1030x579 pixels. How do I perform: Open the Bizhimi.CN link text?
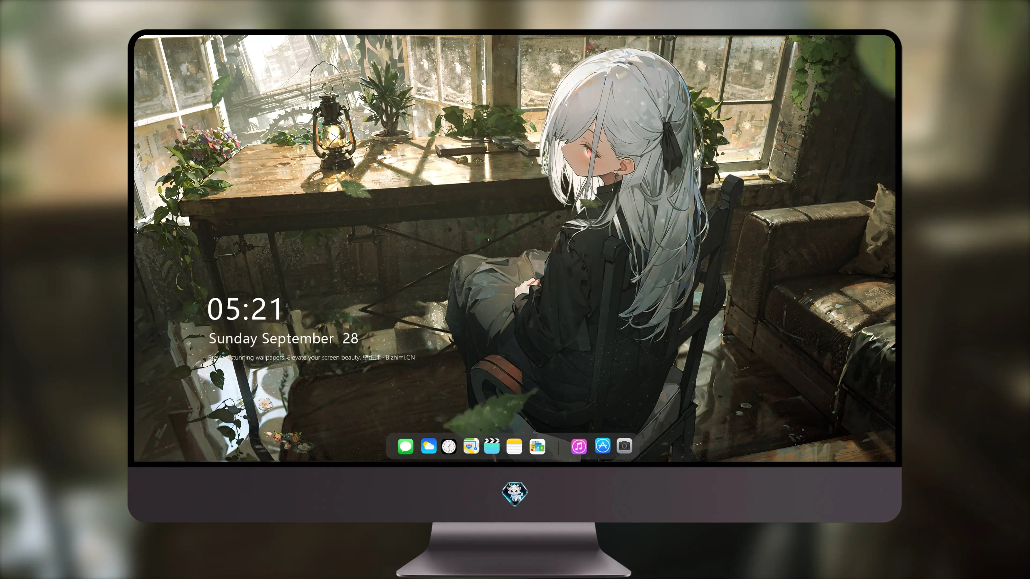pos(400,357)
